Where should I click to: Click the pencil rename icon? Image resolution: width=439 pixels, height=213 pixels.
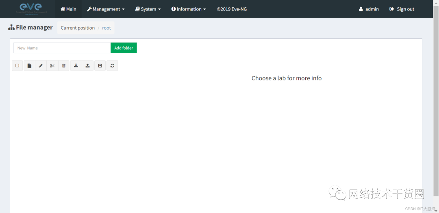pos(41,66)
